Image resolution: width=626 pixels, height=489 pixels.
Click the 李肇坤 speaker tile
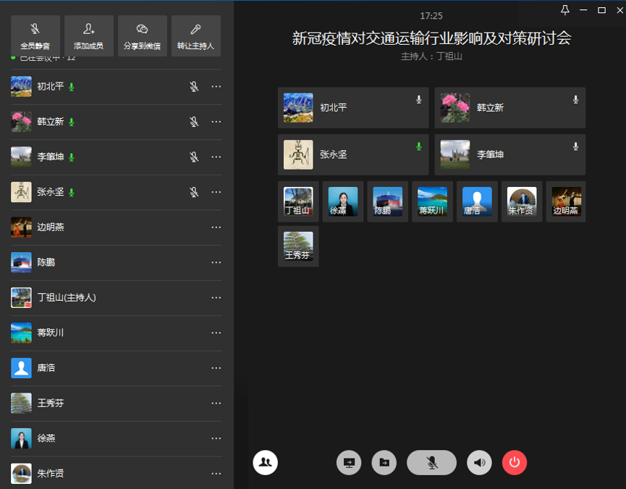[509, 154]
